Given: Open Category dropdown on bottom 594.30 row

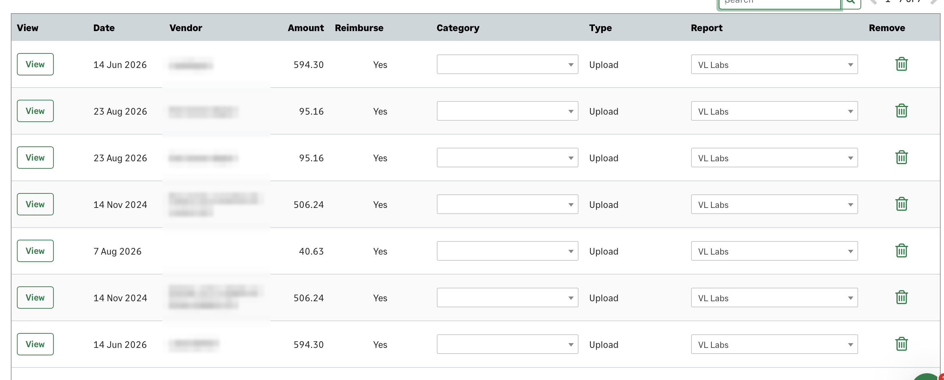Looking at the screenshot, I should (507, 344).
